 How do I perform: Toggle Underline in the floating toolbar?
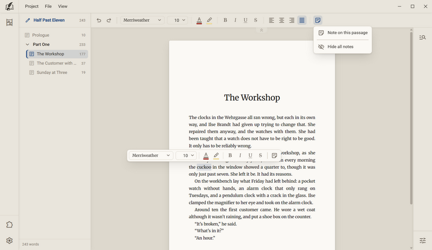[x=250, y=155]
